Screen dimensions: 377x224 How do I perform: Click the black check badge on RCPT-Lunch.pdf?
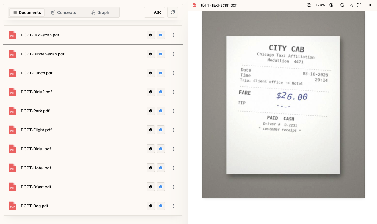click(x=151, y=73)
